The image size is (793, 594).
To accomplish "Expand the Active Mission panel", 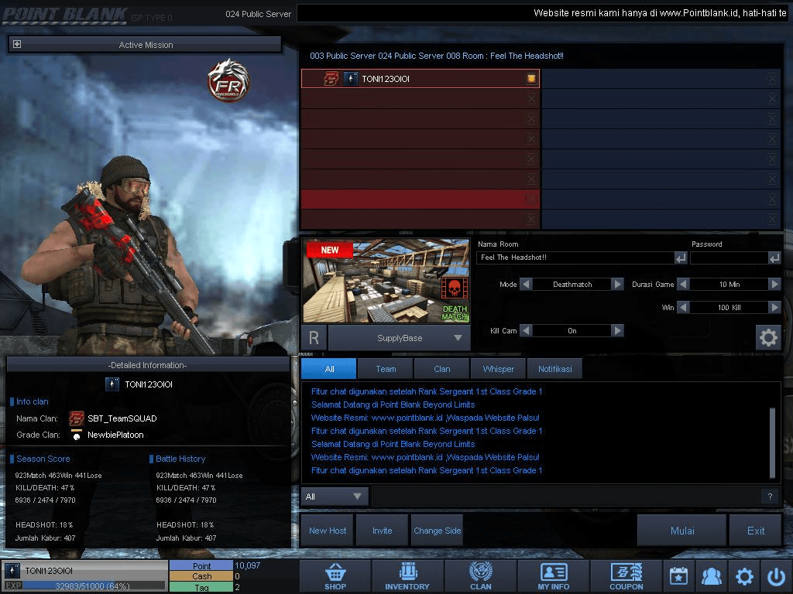I will 17,44.
